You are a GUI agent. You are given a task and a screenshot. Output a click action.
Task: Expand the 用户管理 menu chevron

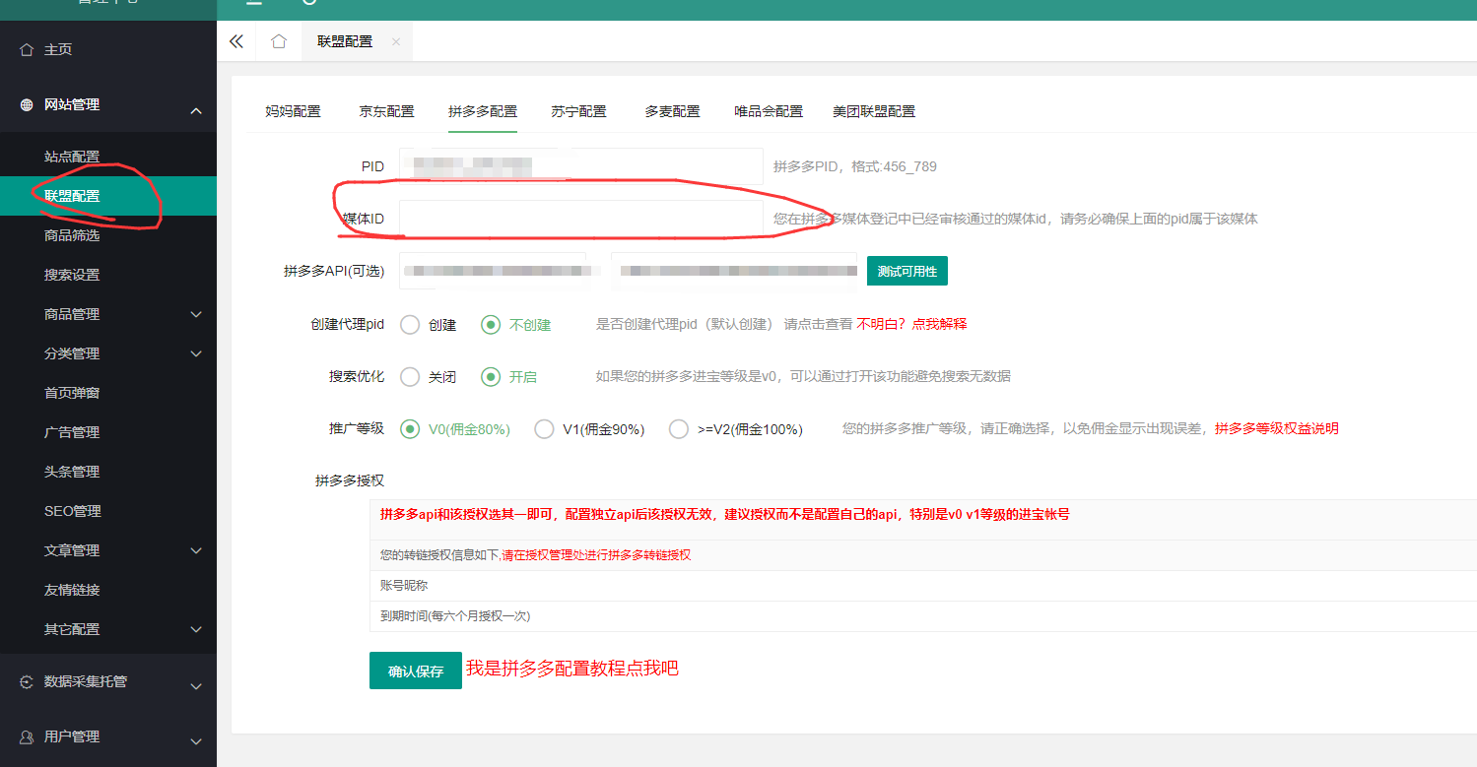[x=196, y=741]
